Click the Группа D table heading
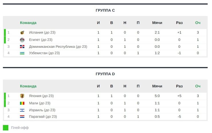 tap(105, 74)
